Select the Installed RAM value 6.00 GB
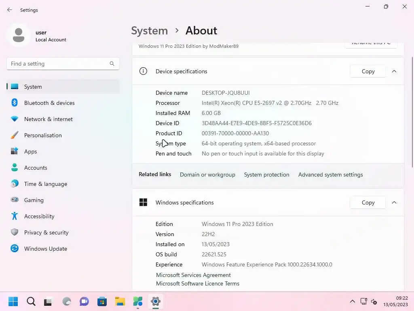The width and height of the screenshot is (414, 311). tap(211, 113)
